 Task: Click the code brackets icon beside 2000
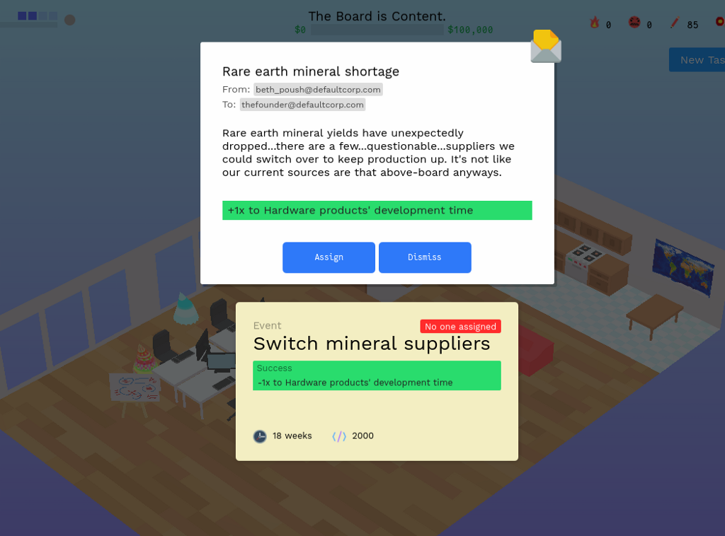click(x=339, y=436)
